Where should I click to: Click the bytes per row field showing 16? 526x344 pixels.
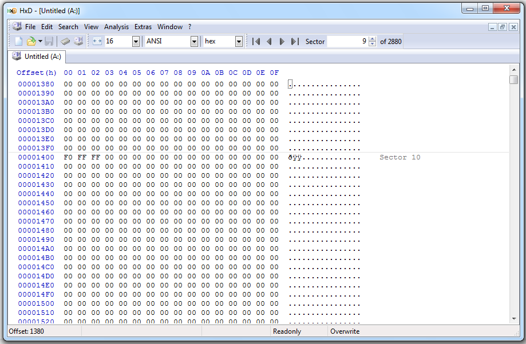[118, 41]
